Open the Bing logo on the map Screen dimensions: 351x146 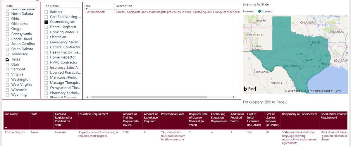250,89
